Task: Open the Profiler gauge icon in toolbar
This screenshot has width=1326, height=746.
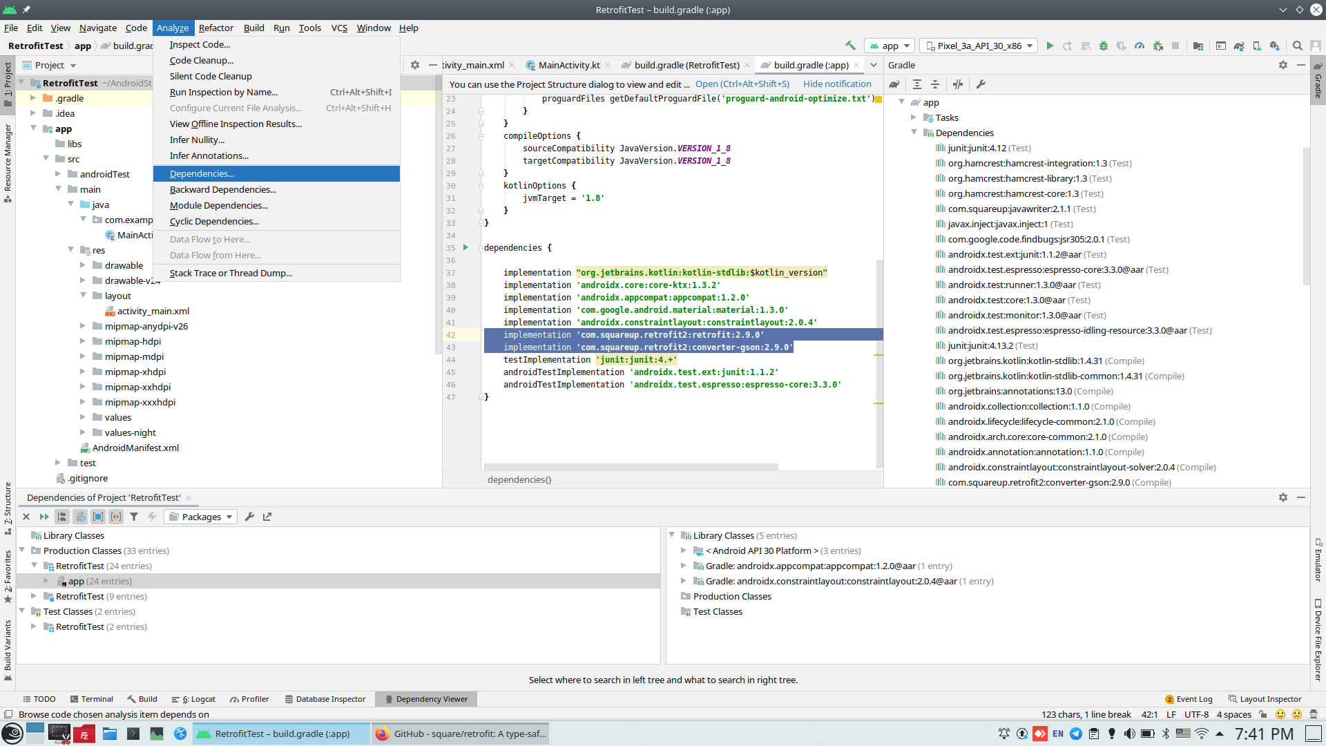Action: click(x=1140, y=46)
